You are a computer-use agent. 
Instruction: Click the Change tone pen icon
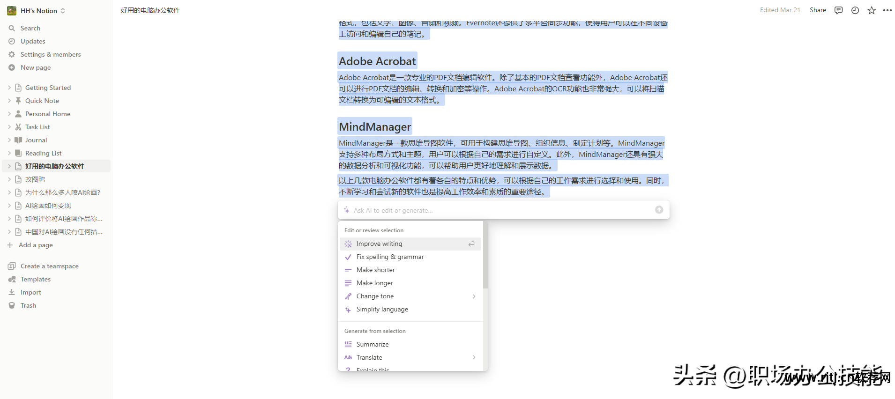(348, 296)
